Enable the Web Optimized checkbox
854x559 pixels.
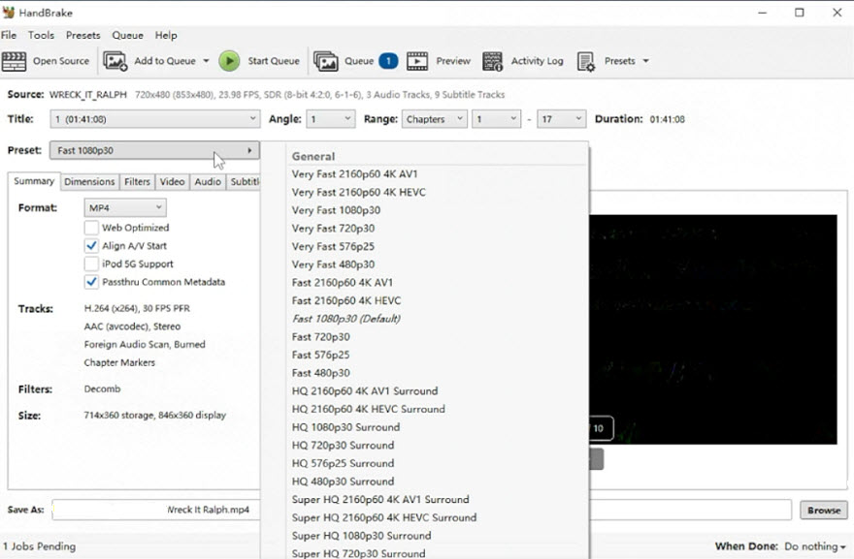pos(91,228)
